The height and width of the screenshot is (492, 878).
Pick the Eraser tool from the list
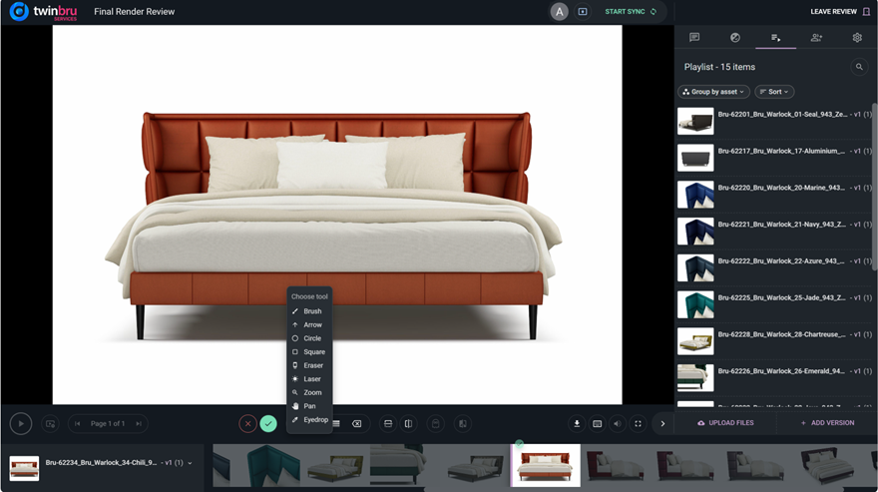[309, 365]
